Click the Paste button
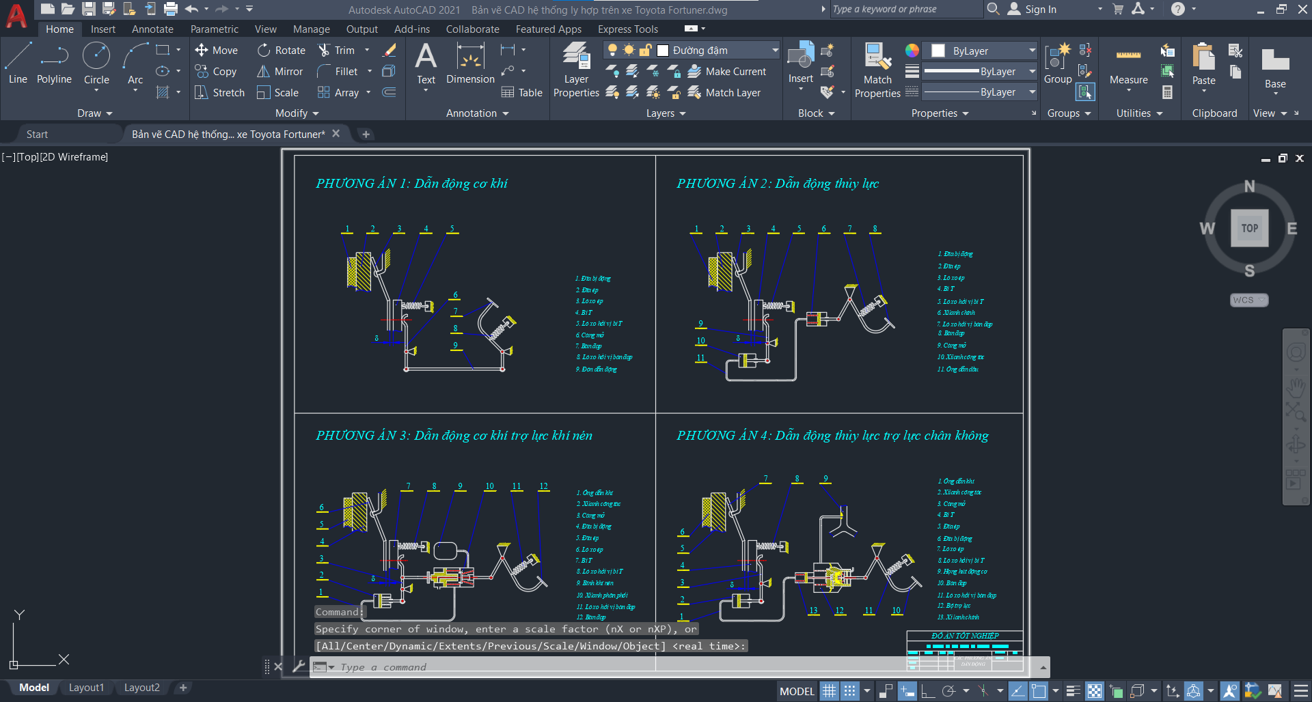Viewport: 1312px width, 702px height. tap(1203, 63)
